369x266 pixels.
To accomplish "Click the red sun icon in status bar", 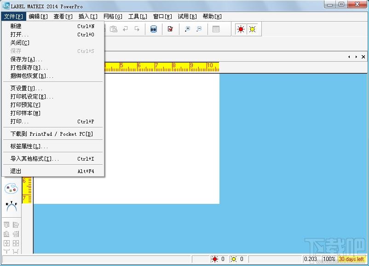I will [214, 259].
